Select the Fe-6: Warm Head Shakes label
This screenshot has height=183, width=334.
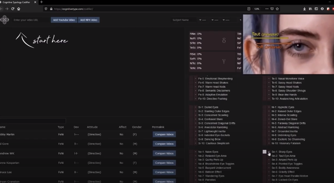pos(213,83)
